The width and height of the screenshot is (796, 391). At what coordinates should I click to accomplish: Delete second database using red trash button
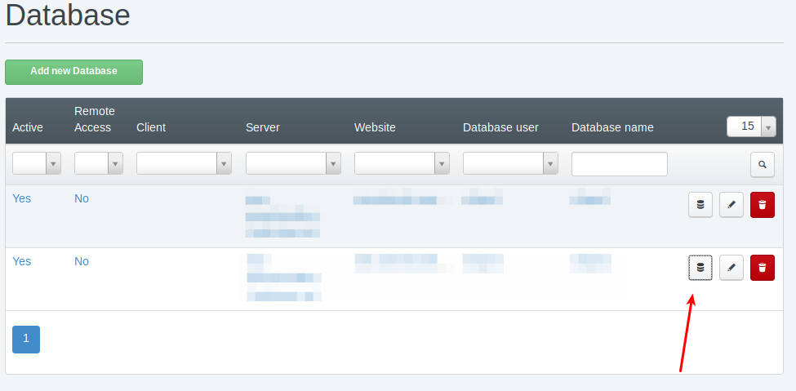click(762, 268)
